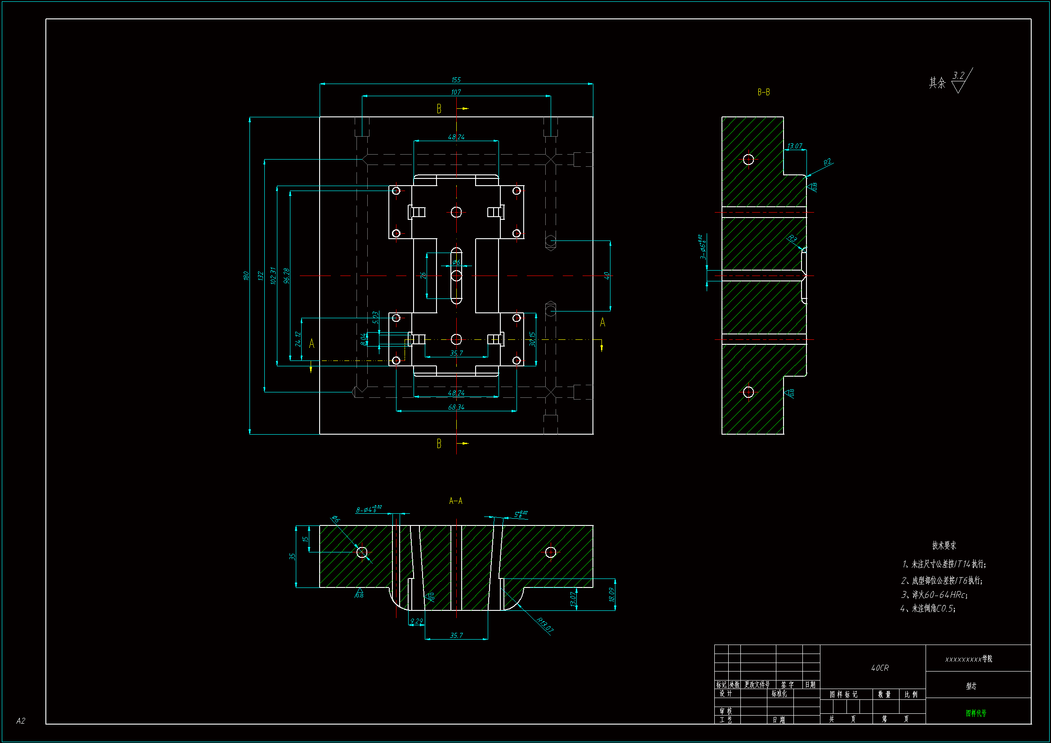
Task: Select the 180 height dimension text
Action: tap(246, 276)
